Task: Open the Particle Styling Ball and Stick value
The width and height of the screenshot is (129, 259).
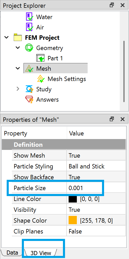Action: pos(96,166)
